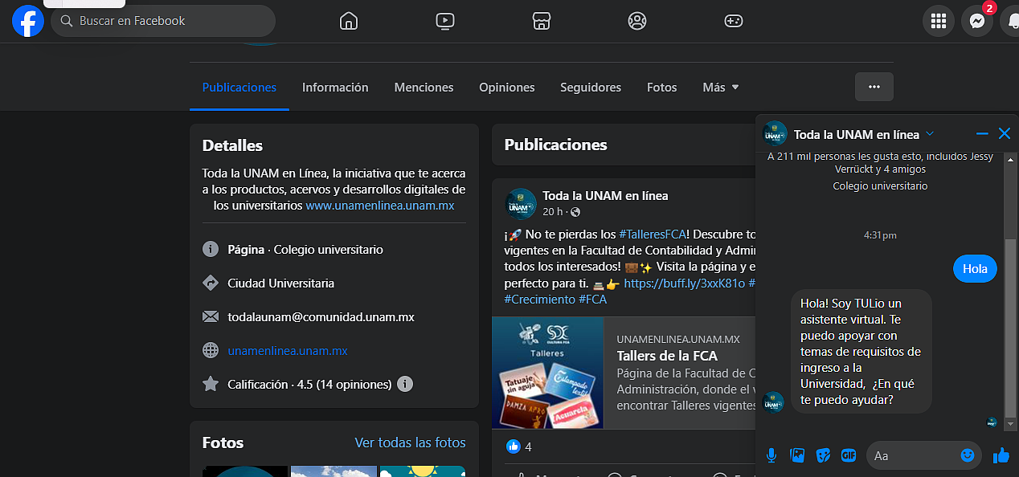Image resolution: width=1019 pixels, height=477 pixels.
Task: Switch to the Fotos tab
Action: [662, 88]
